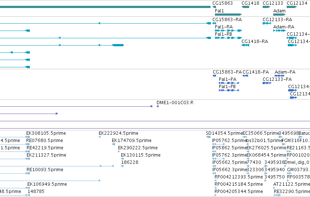Select the EK276025.5prime EST label

[267, 148]
